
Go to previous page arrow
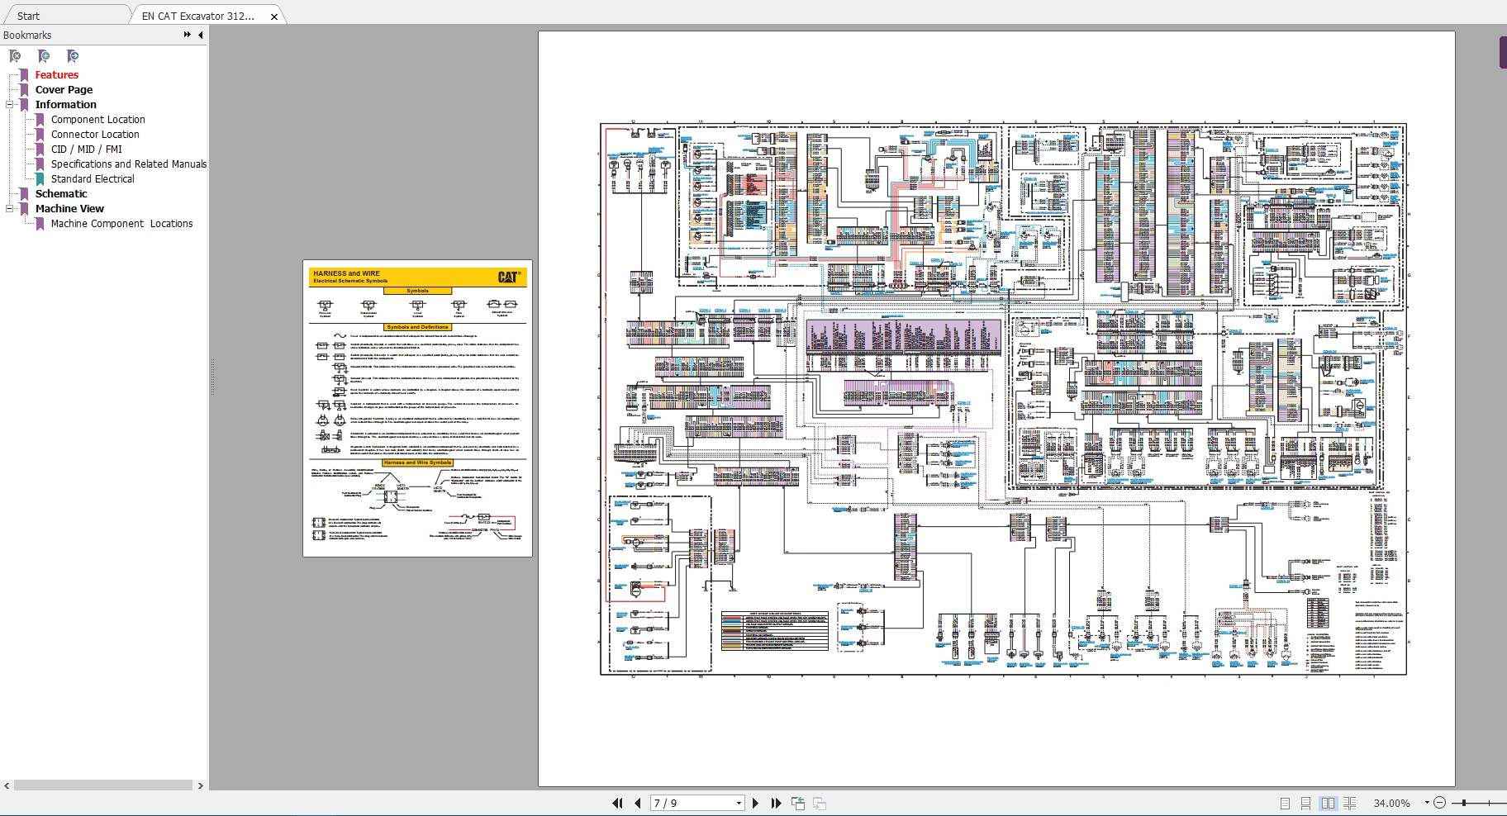[637, 803]
